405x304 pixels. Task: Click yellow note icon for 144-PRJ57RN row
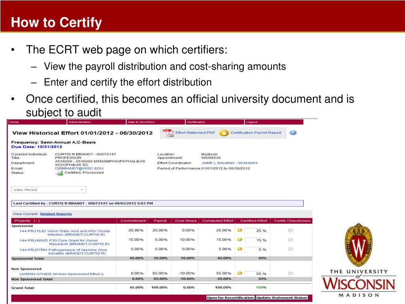(239, 249)
